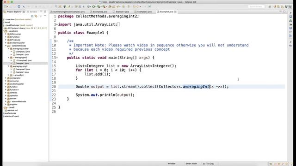Select the highlighted Example1.java under averagingInt2
Image resolution: width=296 pixels, height=166 pixels.
click(x=22, y=64)
